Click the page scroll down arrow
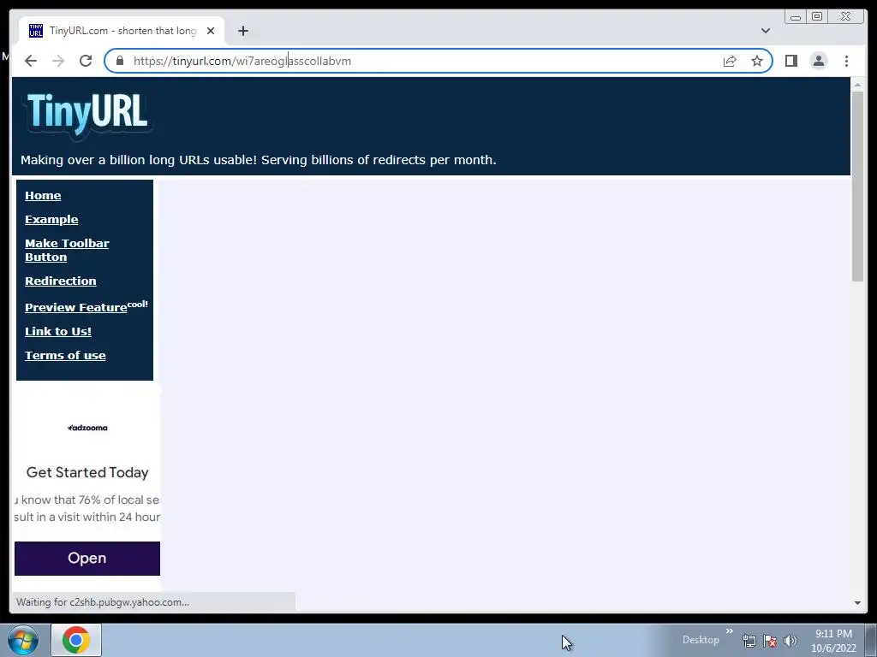This screenshot has height=657, width=877. 857,603
